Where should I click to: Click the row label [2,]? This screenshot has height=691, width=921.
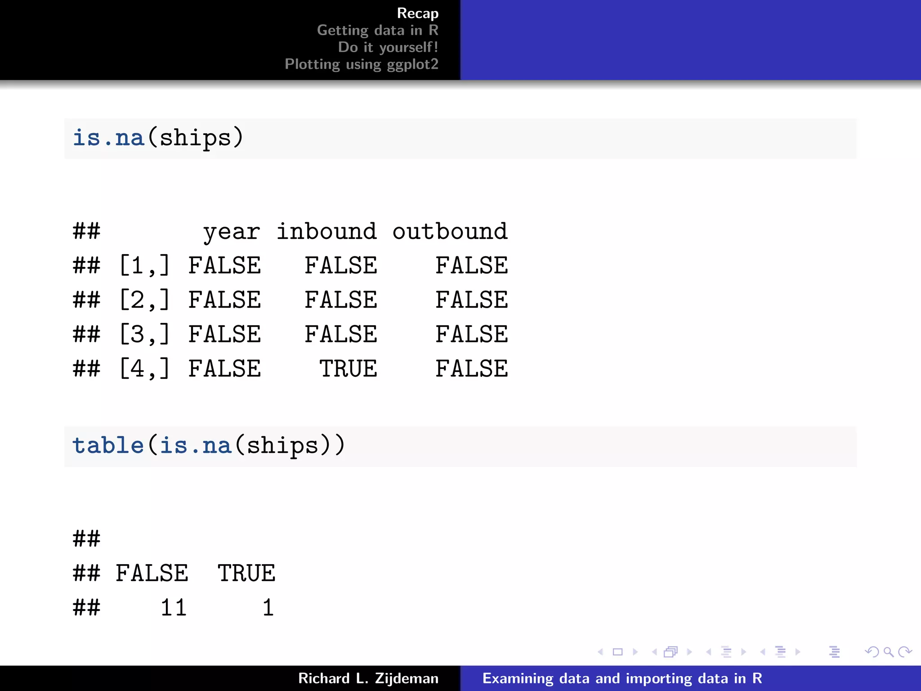tap(145, 300)
